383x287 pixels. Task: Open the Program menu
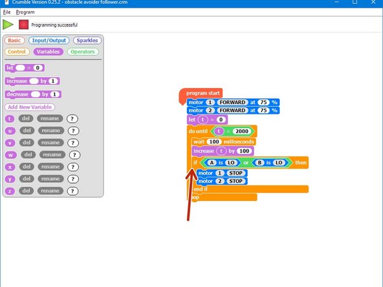pyautogui.click(x=25, y=12)
